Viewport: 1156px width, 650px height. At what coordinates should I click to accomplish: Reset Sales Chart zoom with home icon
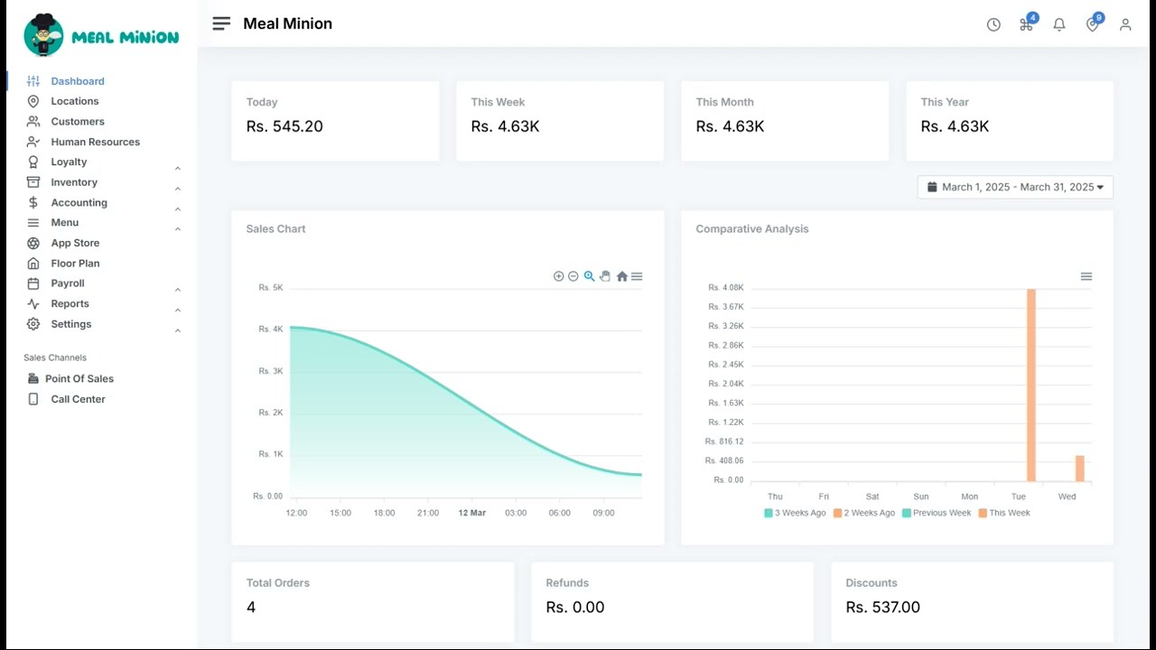pos(621,276)
